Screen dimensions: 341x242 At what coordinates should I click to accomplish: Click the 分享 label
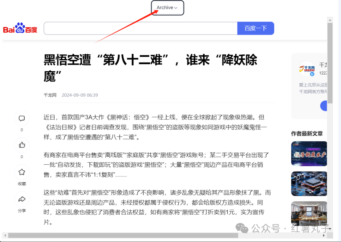[22, 211]
